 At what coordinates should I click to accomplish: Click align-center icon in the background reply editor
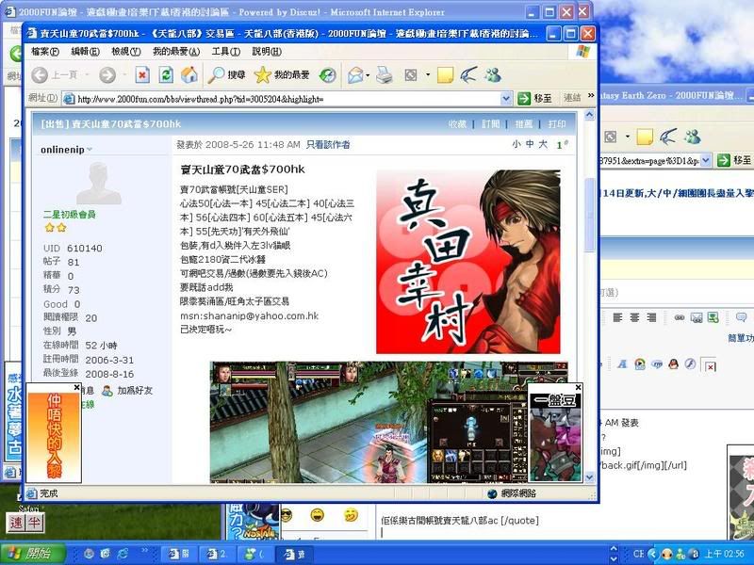pos(634,317)
